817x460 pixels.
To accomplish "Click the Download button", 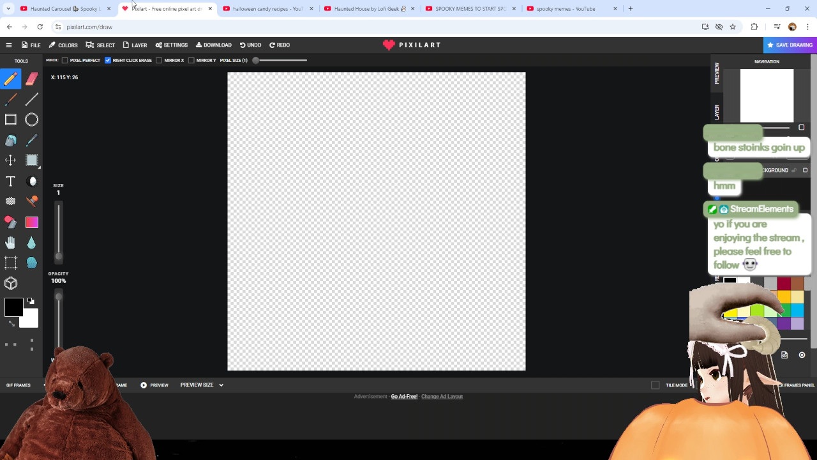I will [x=214, y=45].
